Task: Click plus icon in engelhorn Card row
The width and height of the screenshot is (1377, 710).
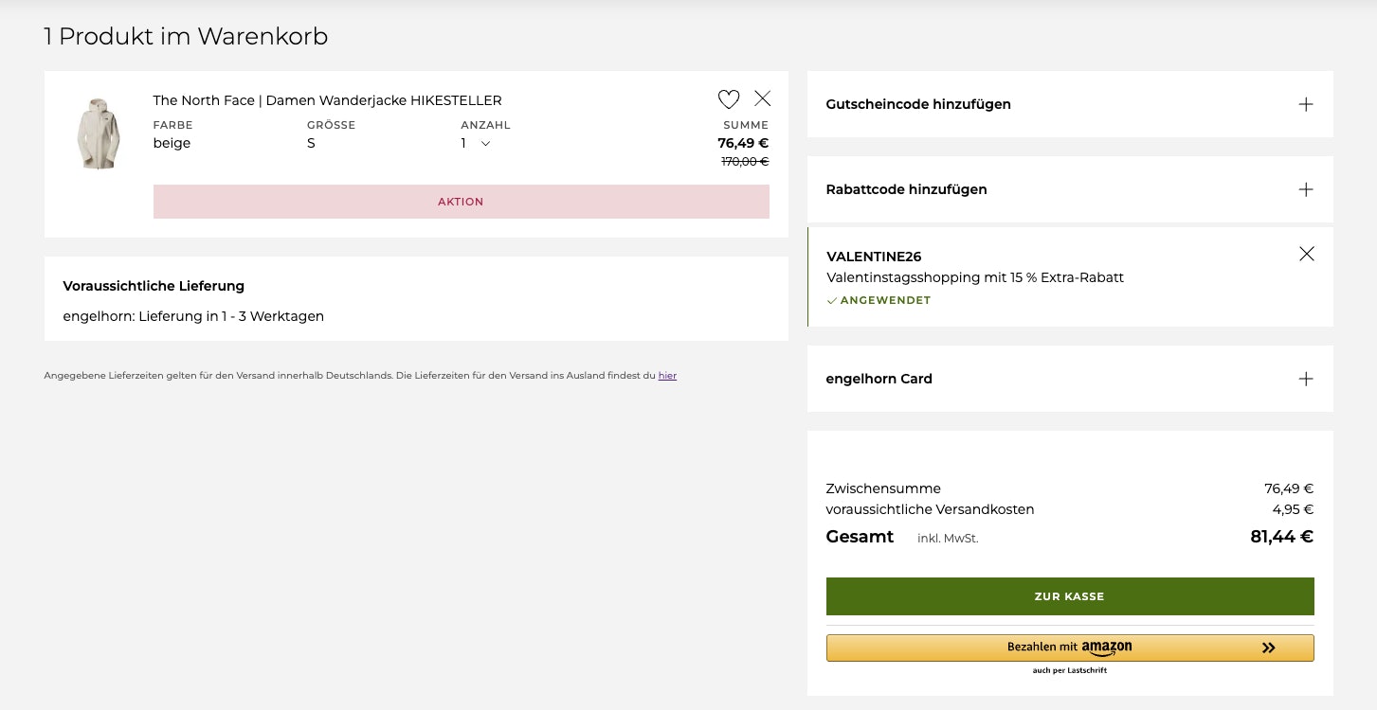Action: point(1305,379)
